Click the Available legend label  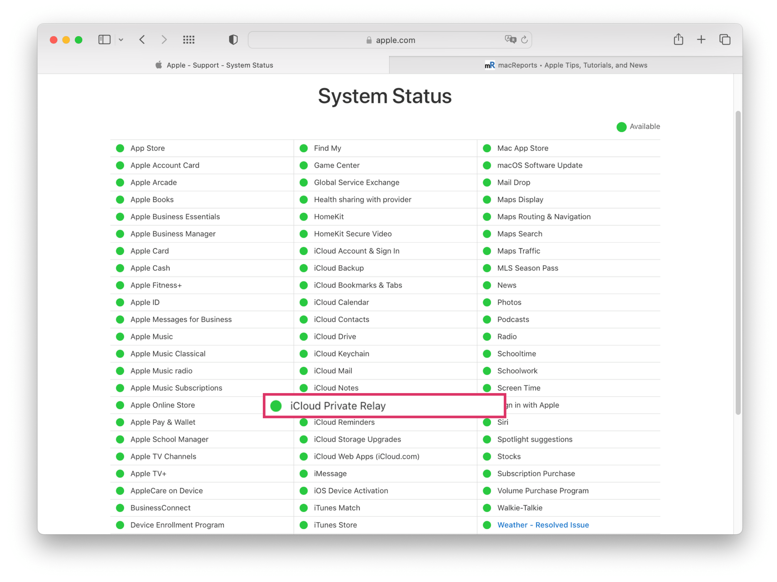coord(645,127)
